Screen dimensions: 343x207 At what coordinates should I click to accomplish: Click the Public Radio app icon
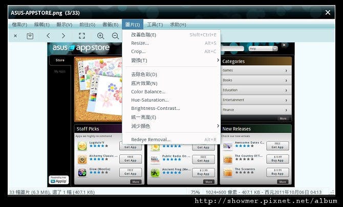click(155, 159)
